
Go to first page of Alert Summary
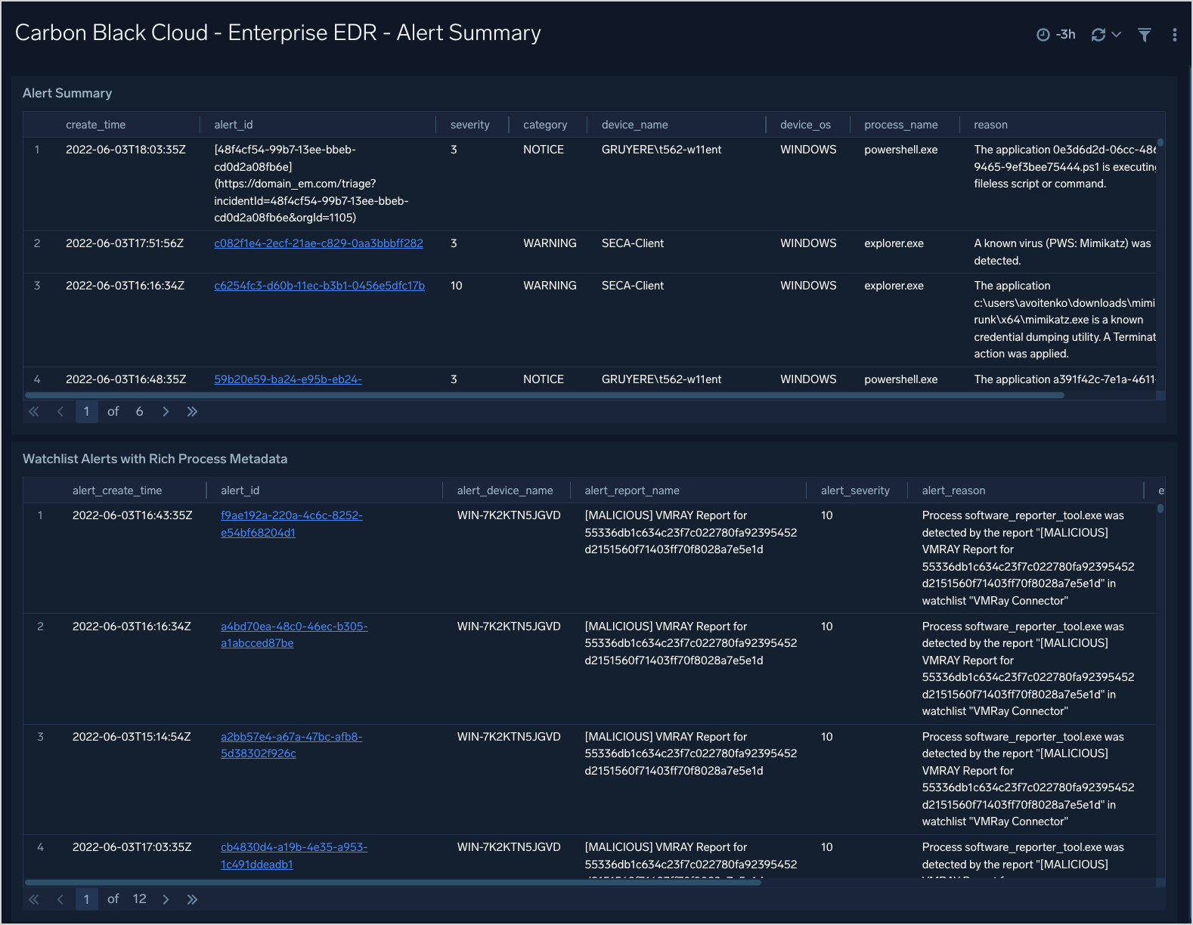pos(34,412)
